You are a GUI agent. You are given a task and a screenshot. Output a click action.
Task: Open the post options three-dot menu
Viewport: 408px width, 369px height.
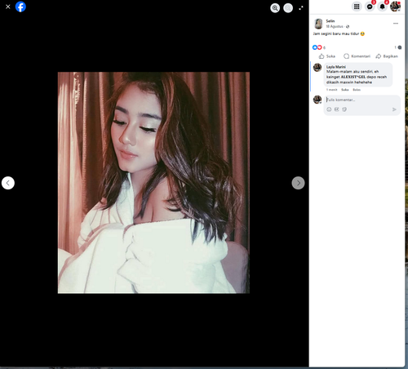pos(396,24)
